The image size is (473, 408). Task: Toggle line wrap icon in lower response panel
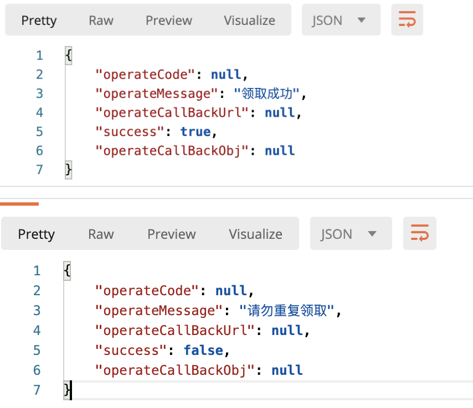pyautogui.click(x=419, y=233)
